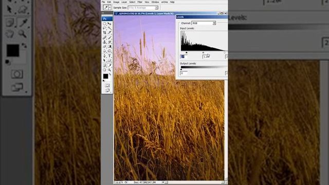Image resolution: width=329 pixels, height=185 pixels.
Task: Open the Window menu
Action: click(x=155, y=2)
